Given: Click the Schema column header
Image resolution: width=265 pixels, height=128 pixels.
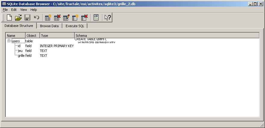Looking at the screenshot, I should pos(167,35).
